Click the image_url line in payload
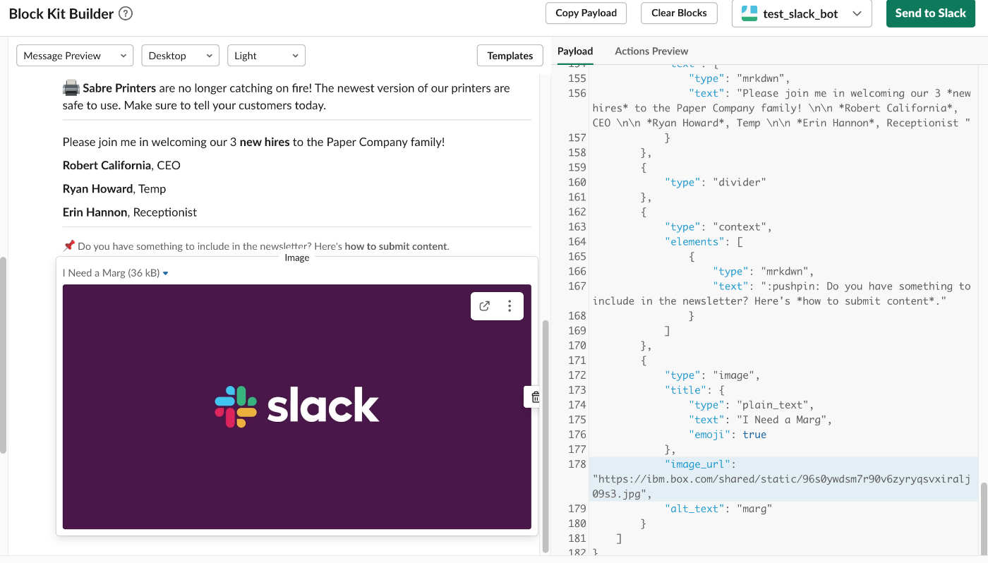Screen dimensions: 988x563 click(782, 479)
